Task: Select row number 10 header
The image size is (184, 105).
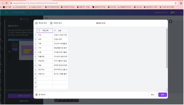Action: 35,74
